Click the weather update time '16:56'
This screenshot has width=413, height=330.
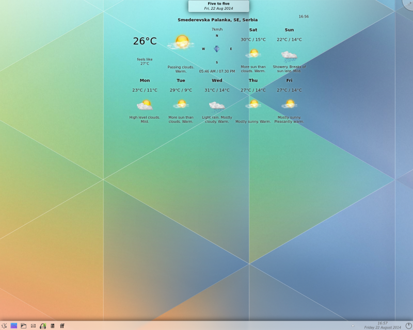click(x=304, y=16)
